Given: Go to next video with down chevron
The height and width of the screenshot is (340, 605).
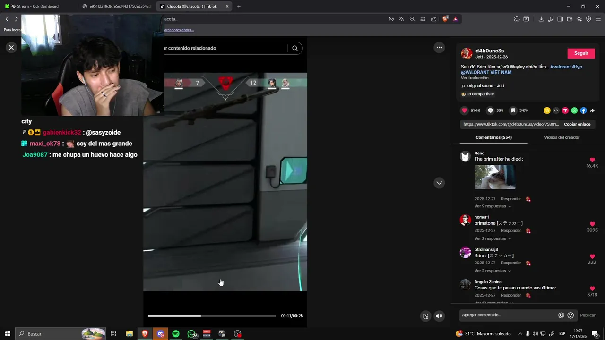Looking at the screenshot, I should point(439,183).
